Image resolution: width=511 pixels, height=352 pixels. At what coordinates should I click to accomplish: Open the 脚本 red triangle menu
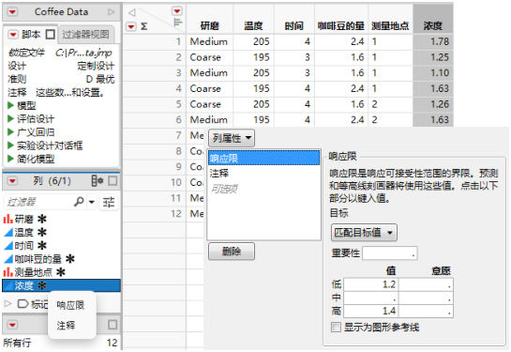point(13,34)
